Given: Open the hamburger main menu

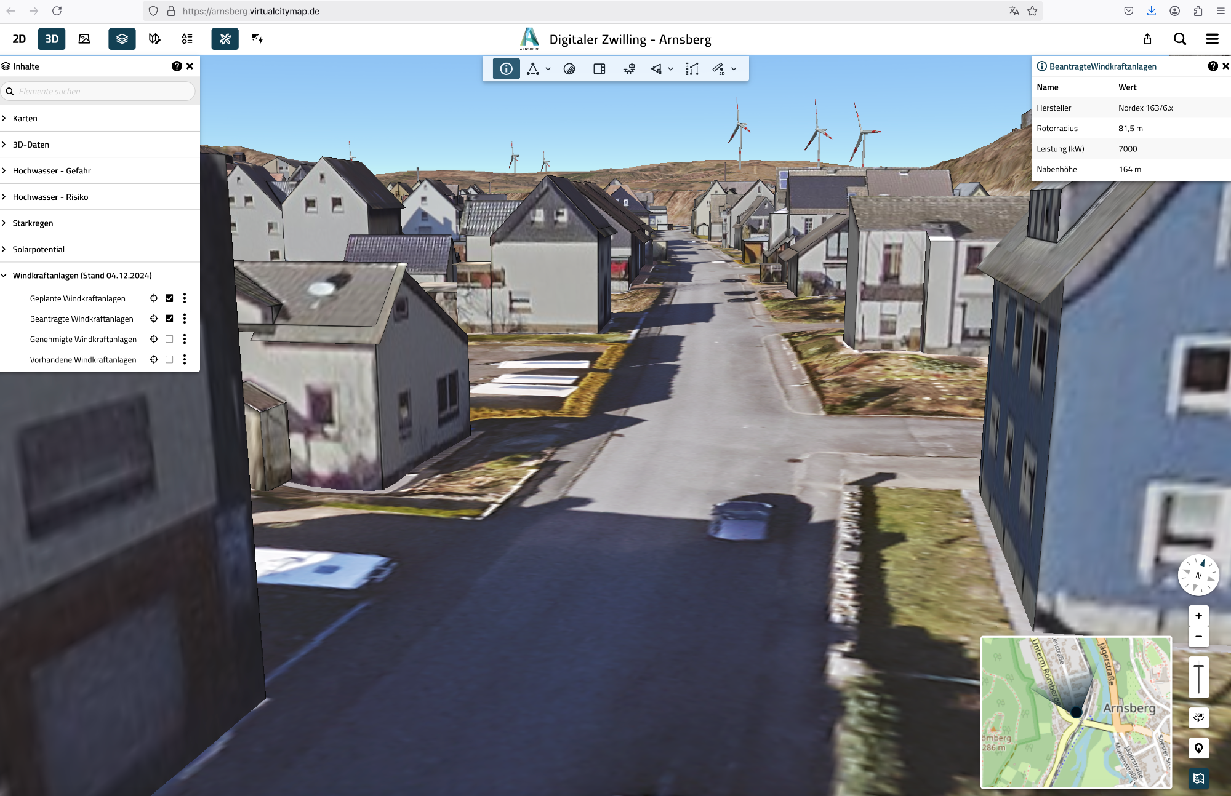Looking at the screenshot, I should 1212,39.
